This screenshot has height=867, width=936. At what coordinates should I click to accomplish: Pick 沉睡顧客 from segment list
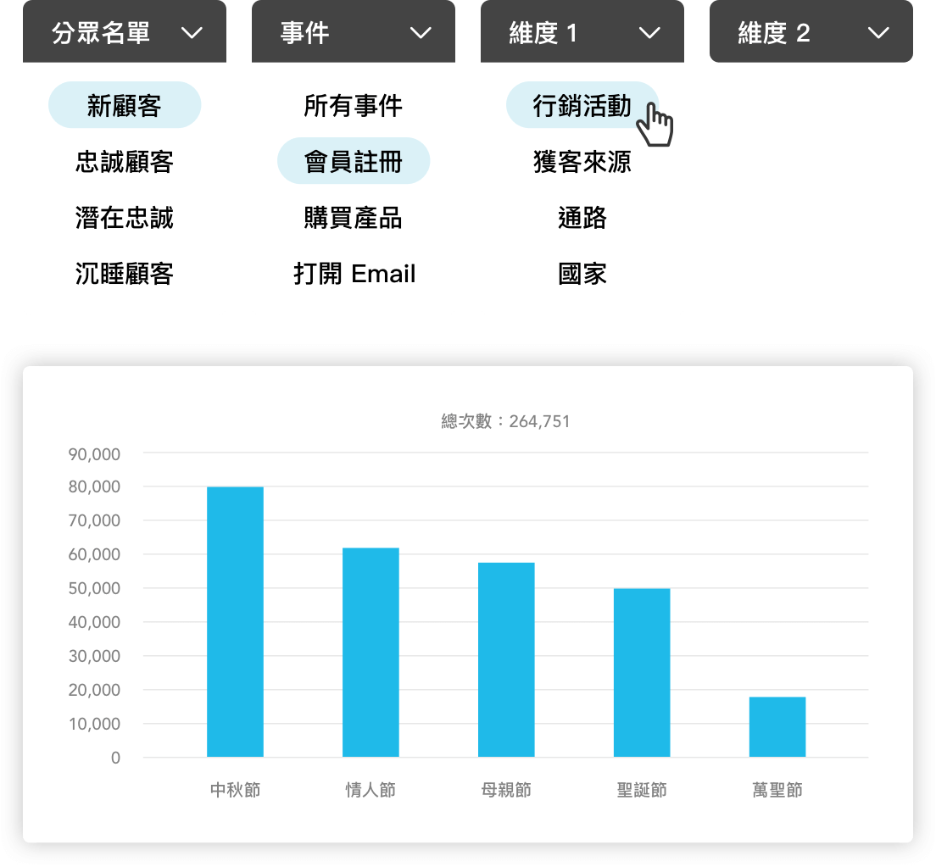point(125,274)
